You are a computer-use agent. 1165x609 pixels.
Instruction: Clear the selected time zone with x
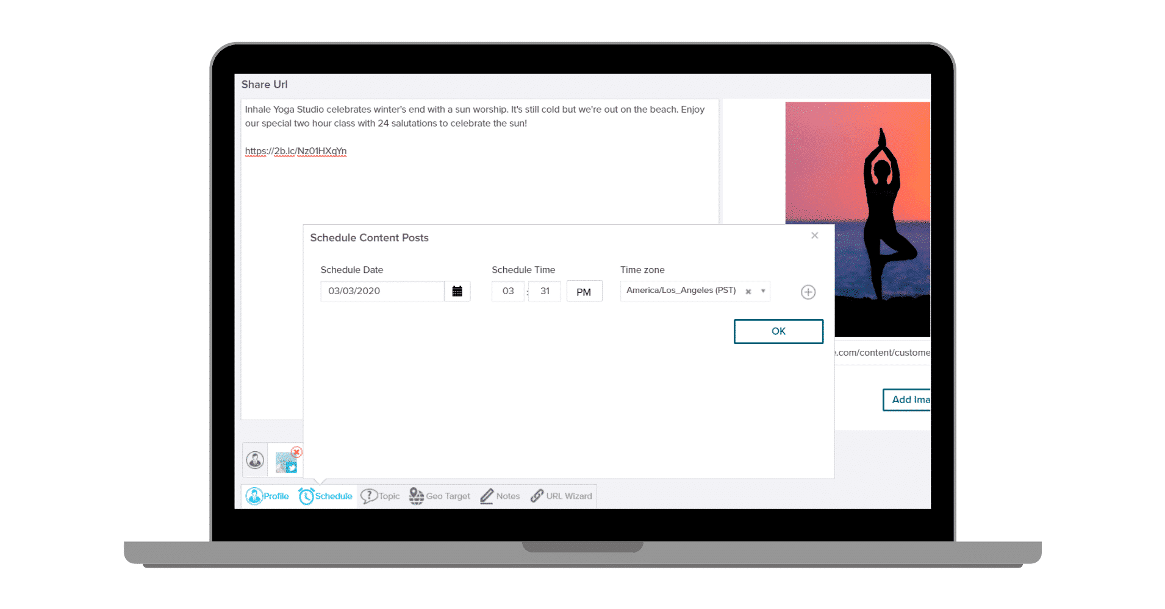click(748, 292)
